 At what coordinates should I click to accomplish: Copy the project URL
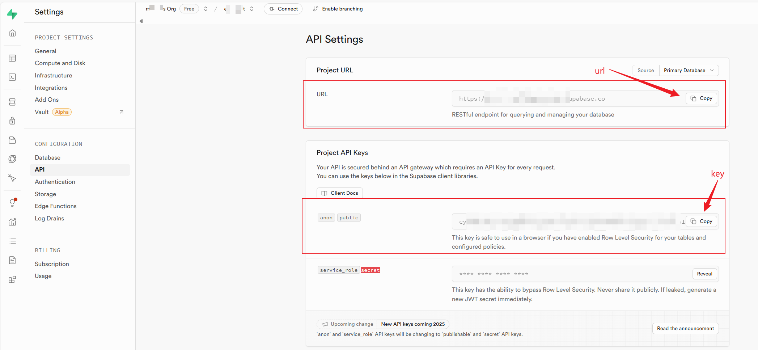click(x=701, y=98)
